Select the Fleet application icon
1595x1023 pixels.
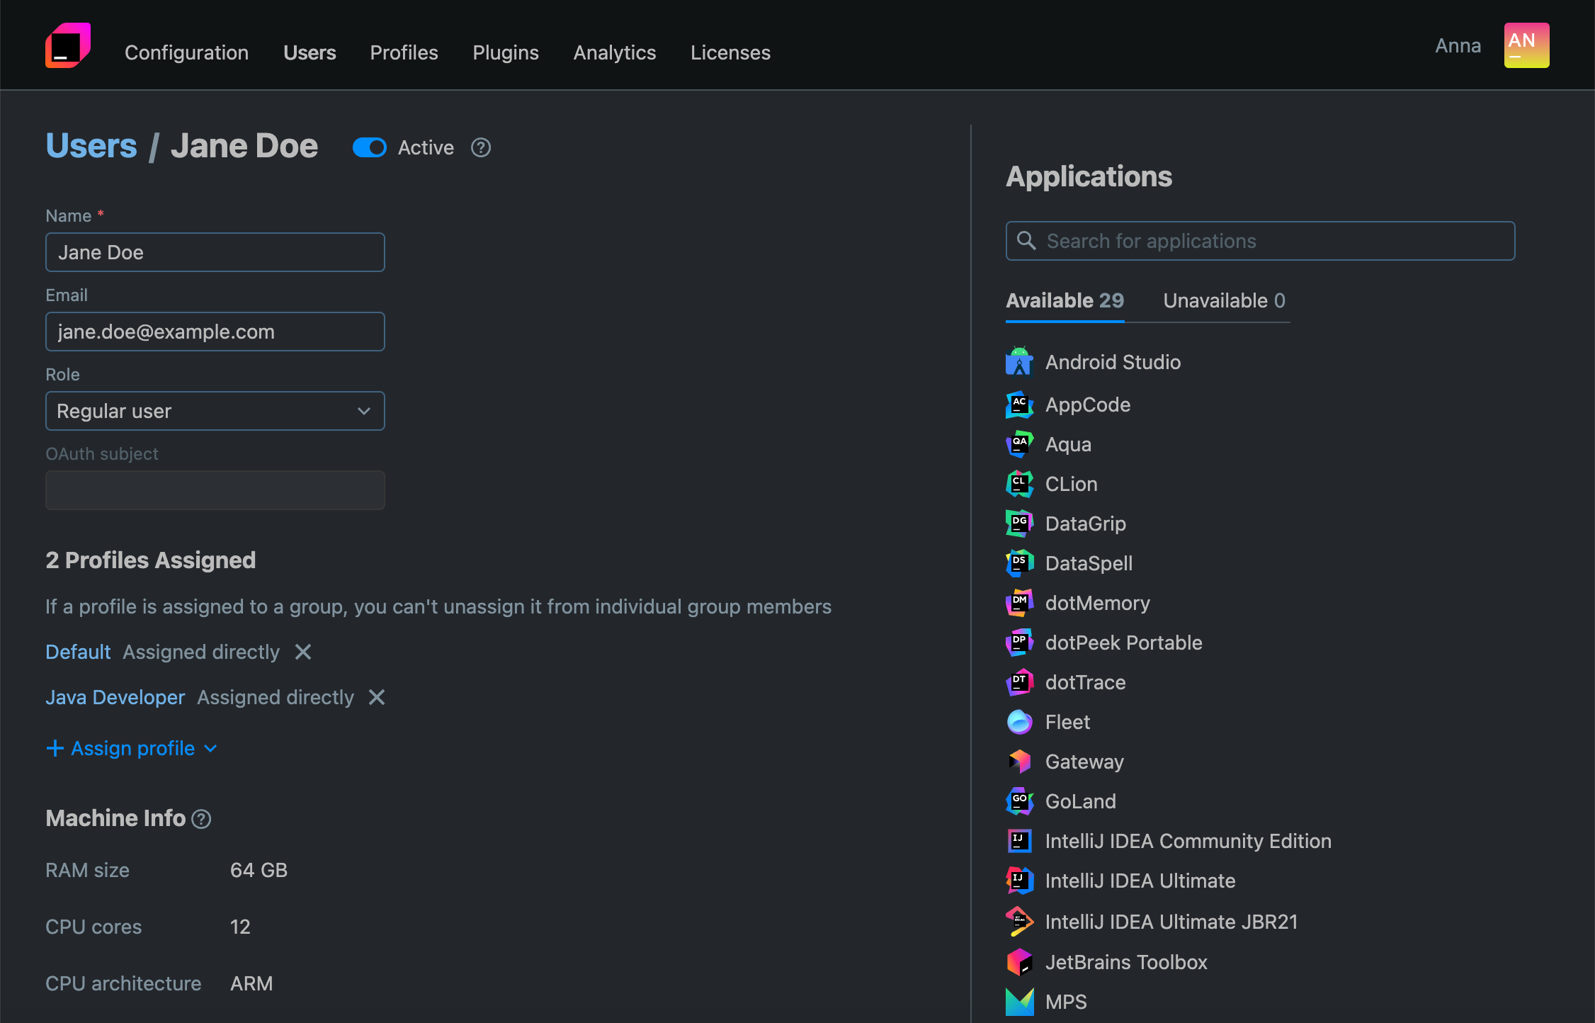tap(1019, 721)
